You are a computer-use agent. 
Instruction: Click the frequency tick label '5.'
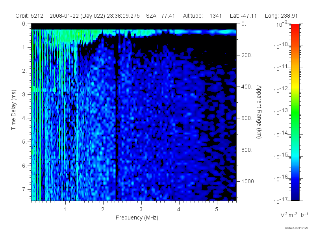217,210
